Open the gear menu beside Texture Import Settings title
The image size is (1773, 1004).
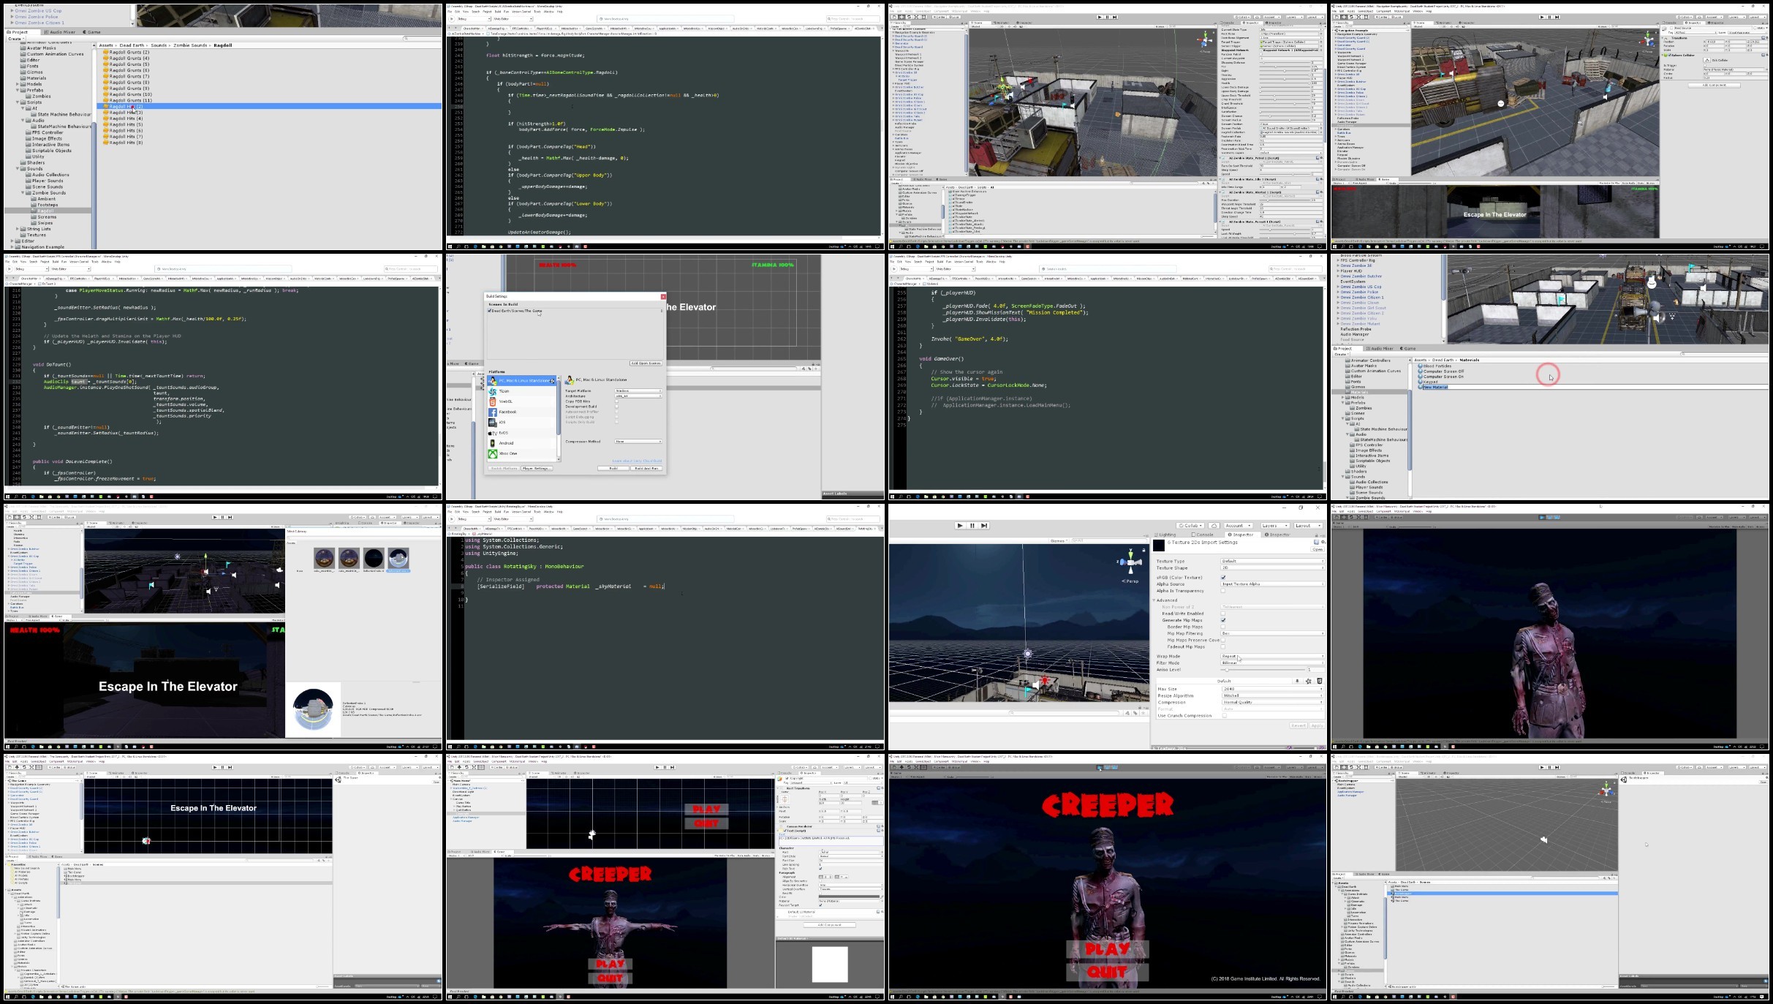pos(1323,542)
